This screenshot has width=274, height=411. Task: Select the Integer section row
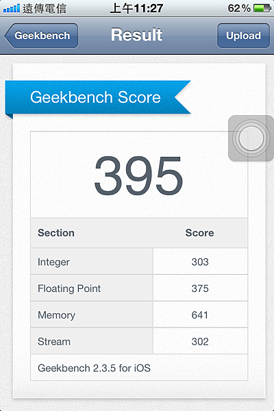139,262
